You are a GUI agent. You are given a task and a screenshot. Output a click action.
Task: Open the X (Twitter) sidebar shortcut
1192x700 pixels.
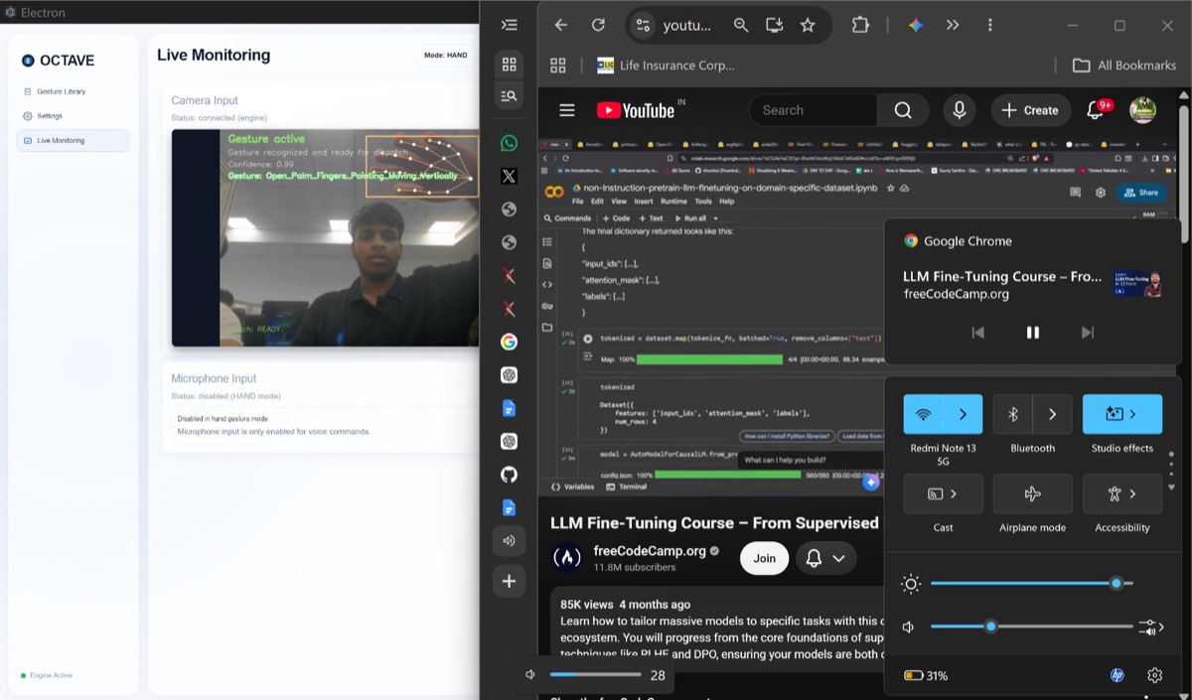(x=509, y=176)
